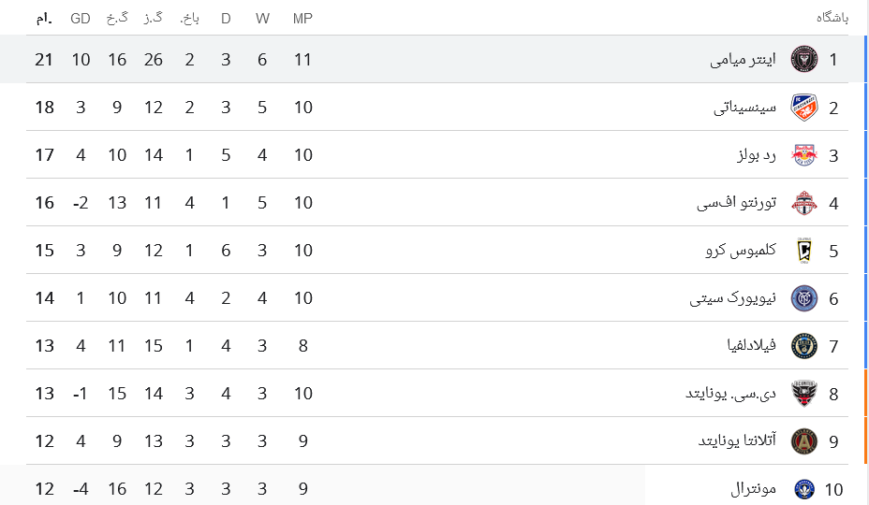The image size is (869, 505).
Task: Click the باشگاه column header
Action: 832,19
